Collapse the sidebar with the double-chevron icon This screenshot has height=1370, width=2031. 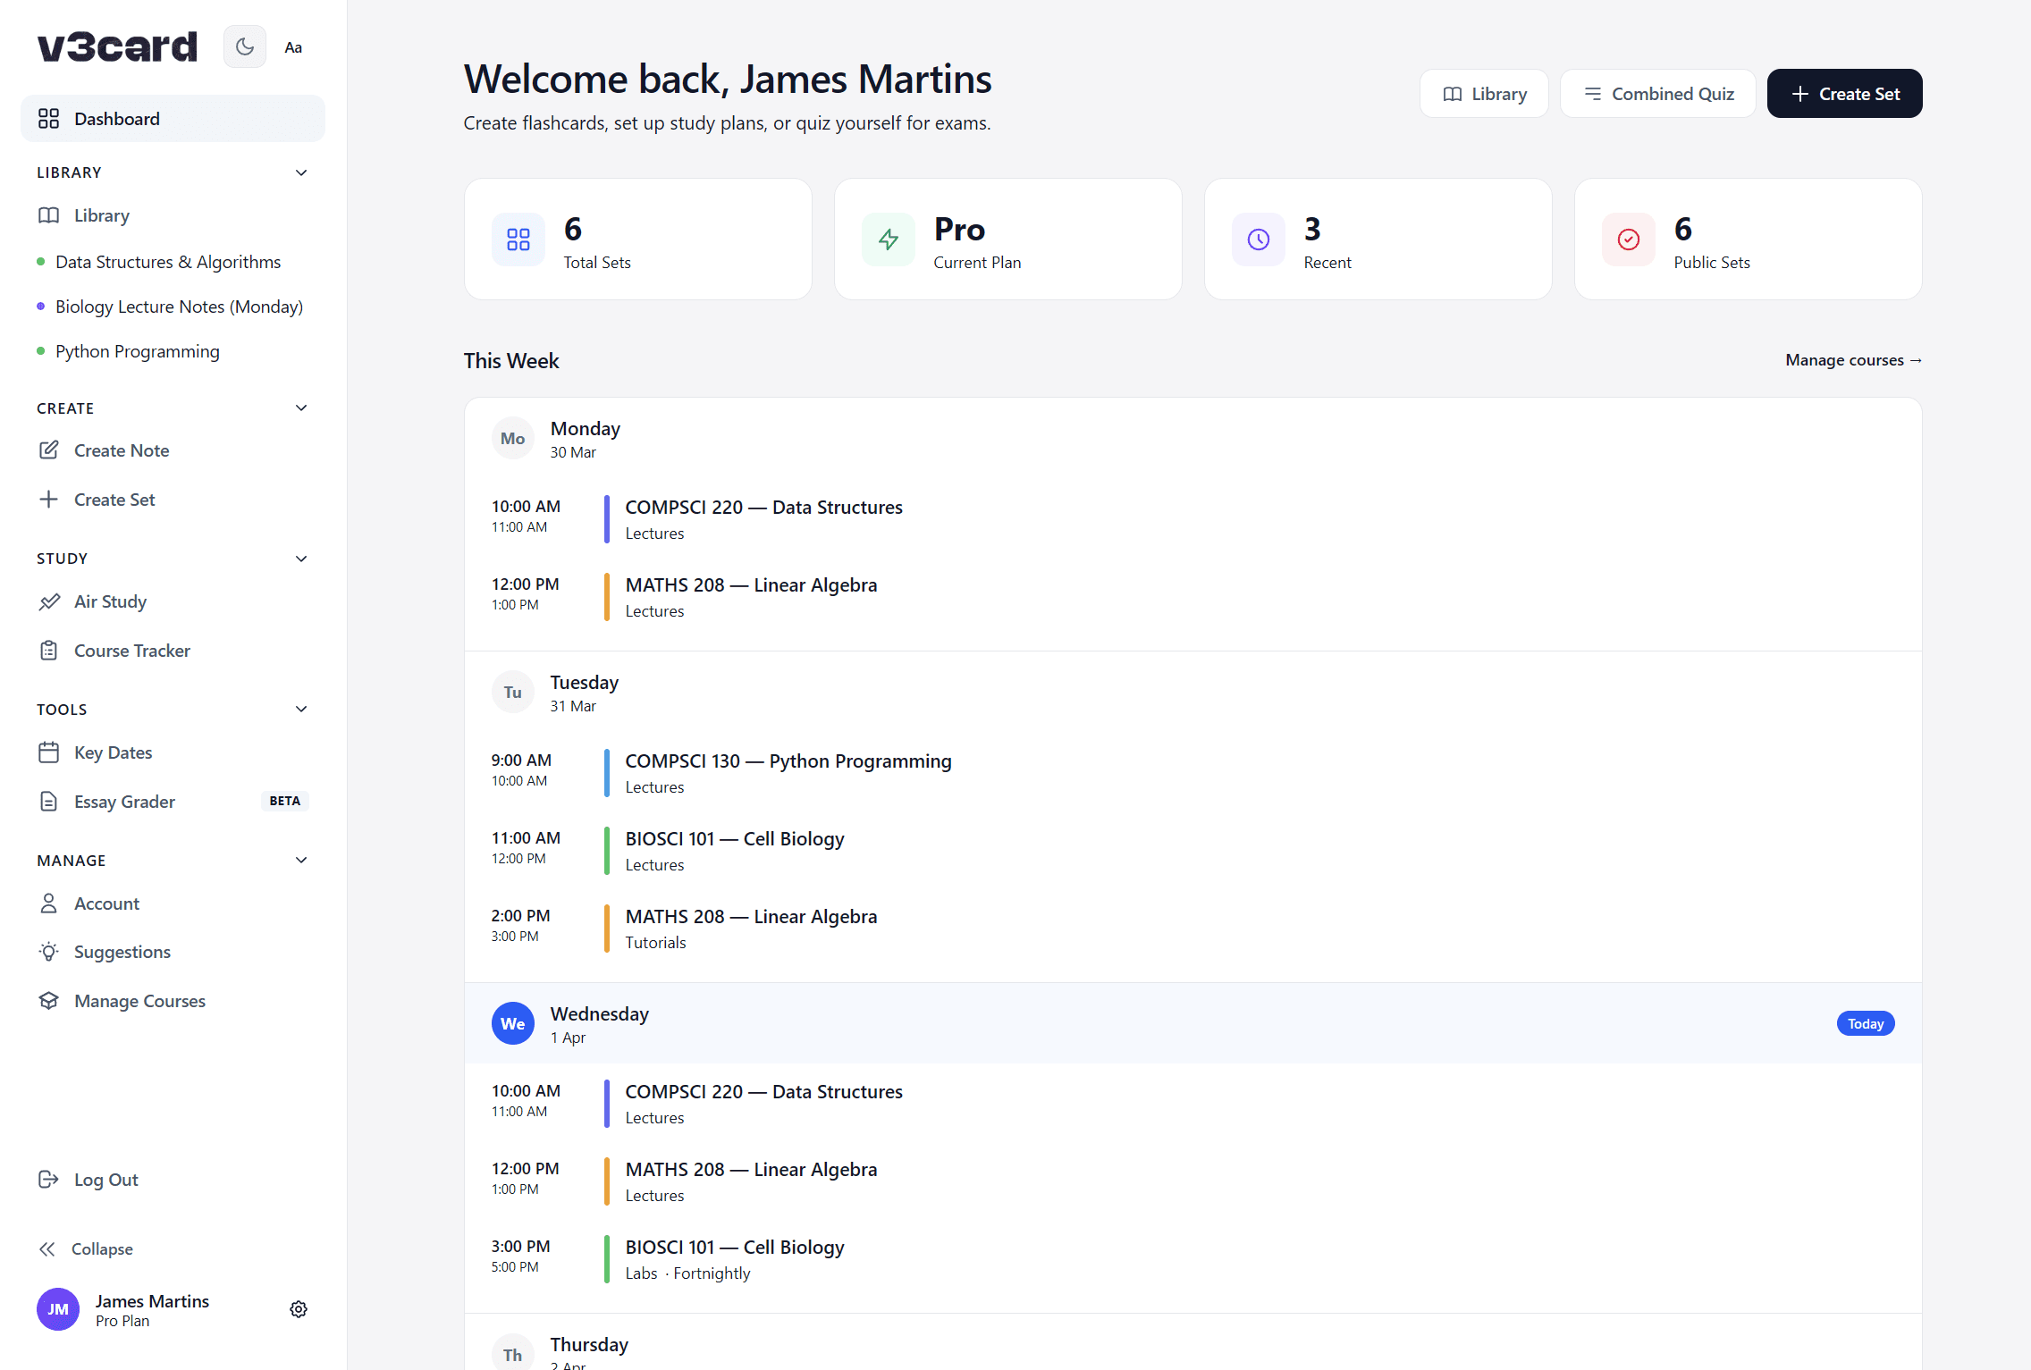pyautogui.click(x=49, y=1248)
